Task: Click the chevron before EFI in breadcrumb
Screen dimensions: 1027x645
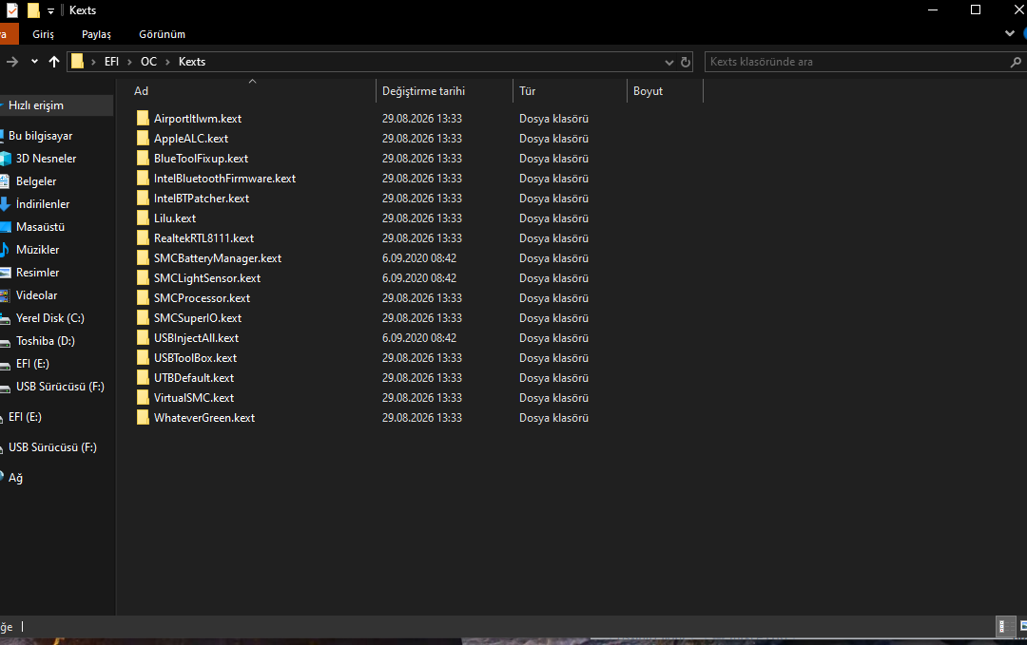Action: tap(93, 62)
